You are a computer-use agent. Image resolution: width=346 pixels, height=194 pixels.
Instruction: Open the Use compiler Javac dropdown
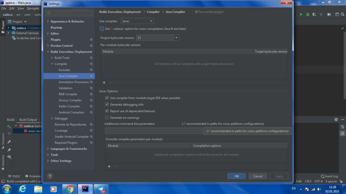[x=137, y=21]
